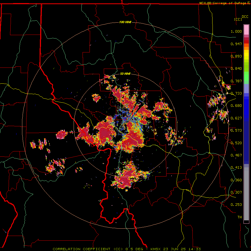Click the KMSX 23 JUN 25 14:33 timestamp
Image resolution: width=251 pixels, height=251 pixels.
176,249
